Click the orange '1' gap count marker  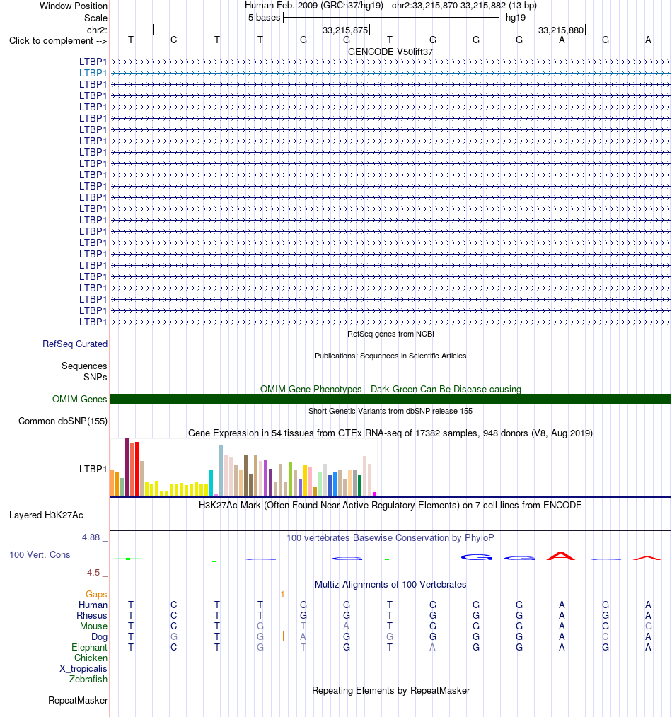pos(283,595)
